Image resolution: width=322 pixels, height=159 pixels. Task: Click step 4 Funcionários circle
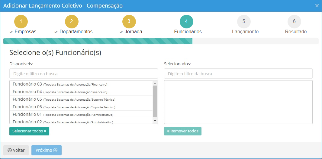(x=186, y=21)
